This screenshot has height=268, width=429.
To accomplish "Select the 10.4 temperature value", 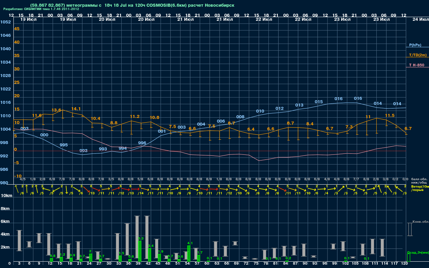I will 96,119.
